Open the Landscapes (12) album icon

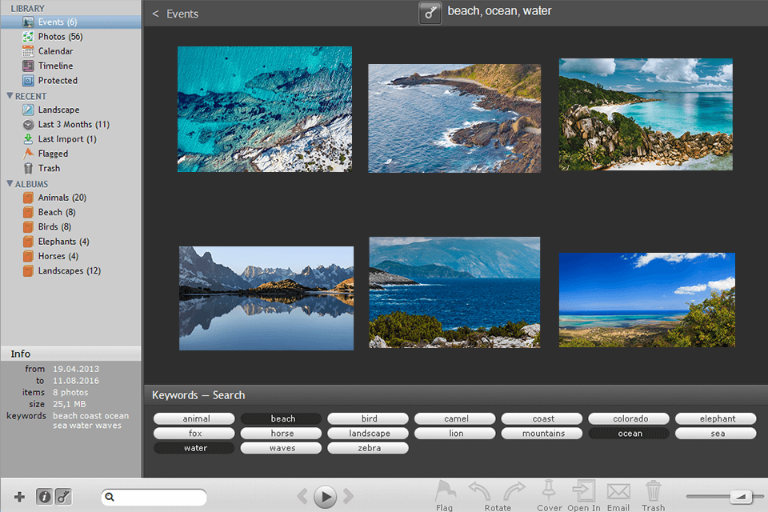point(29,271)
